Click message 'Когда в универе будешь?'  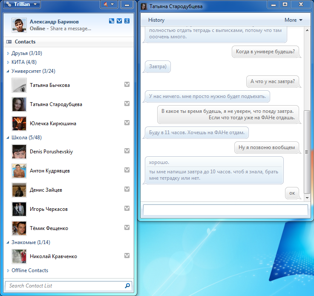tap(265, 52)
